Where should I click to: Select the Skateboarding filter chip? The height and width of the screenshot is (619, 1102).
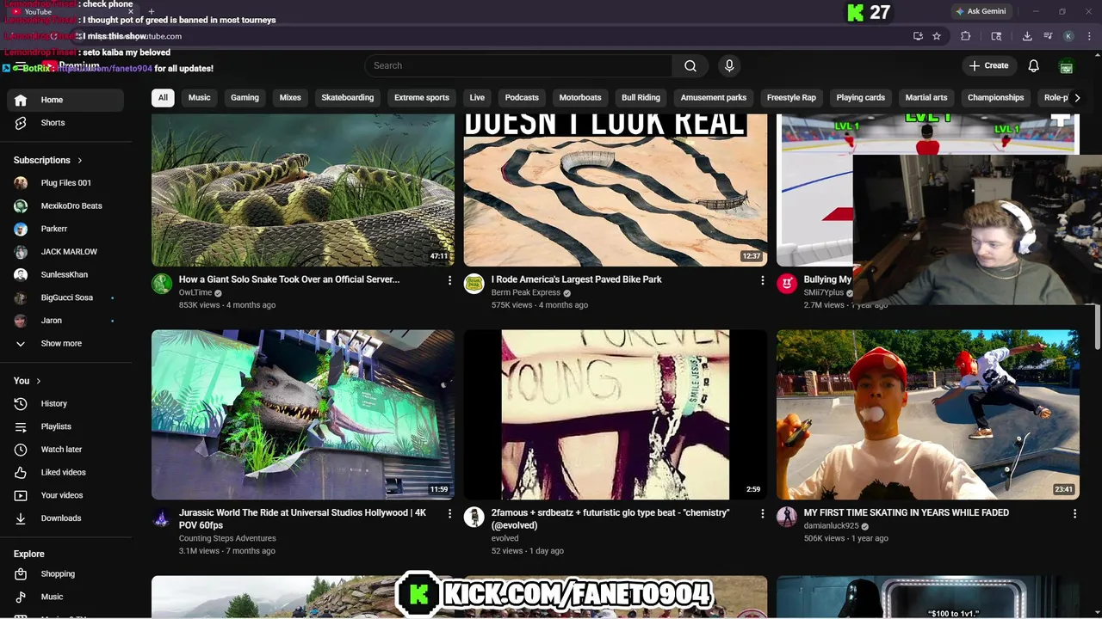348,97
